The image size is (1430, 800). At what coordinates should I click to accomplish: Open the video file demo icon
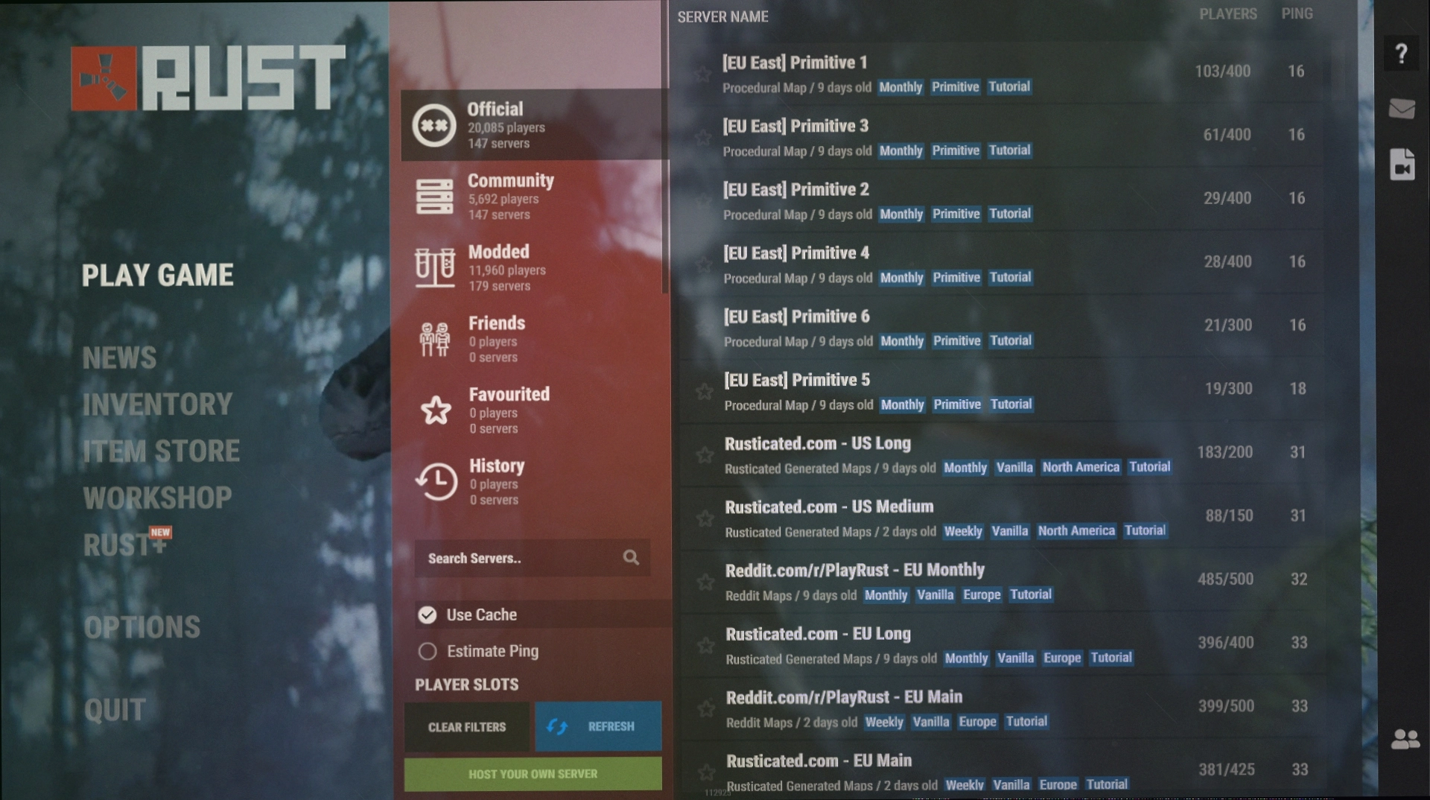tap(1402, 164)
